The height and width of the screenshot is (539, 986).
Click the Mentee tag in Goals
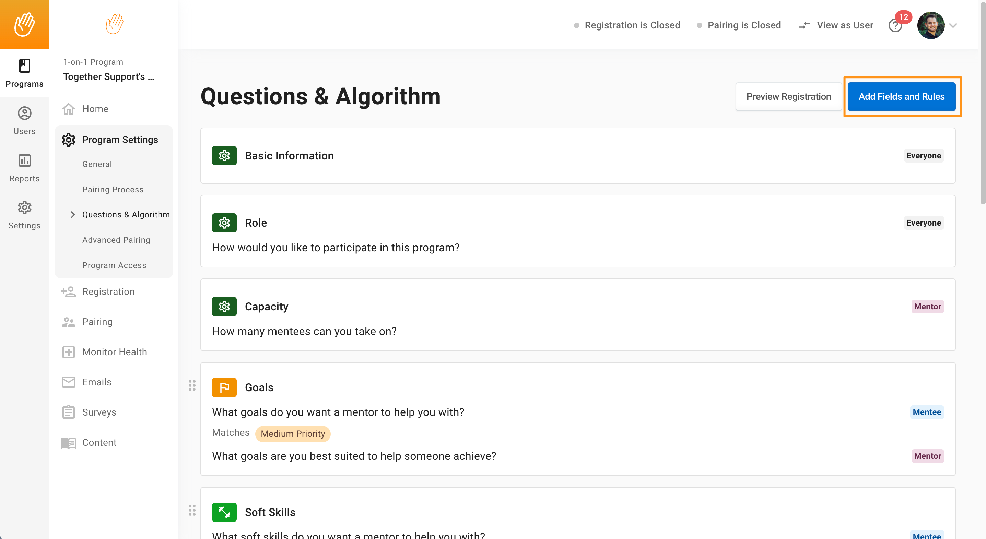[x=927, y=412]
